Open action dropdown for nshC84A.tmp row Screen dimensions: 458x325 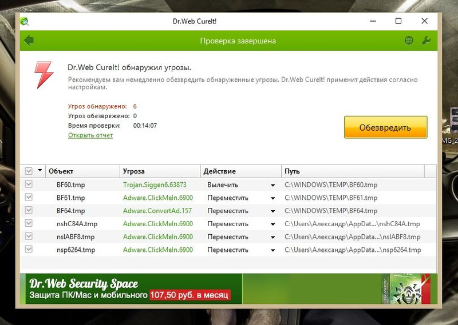273,224
